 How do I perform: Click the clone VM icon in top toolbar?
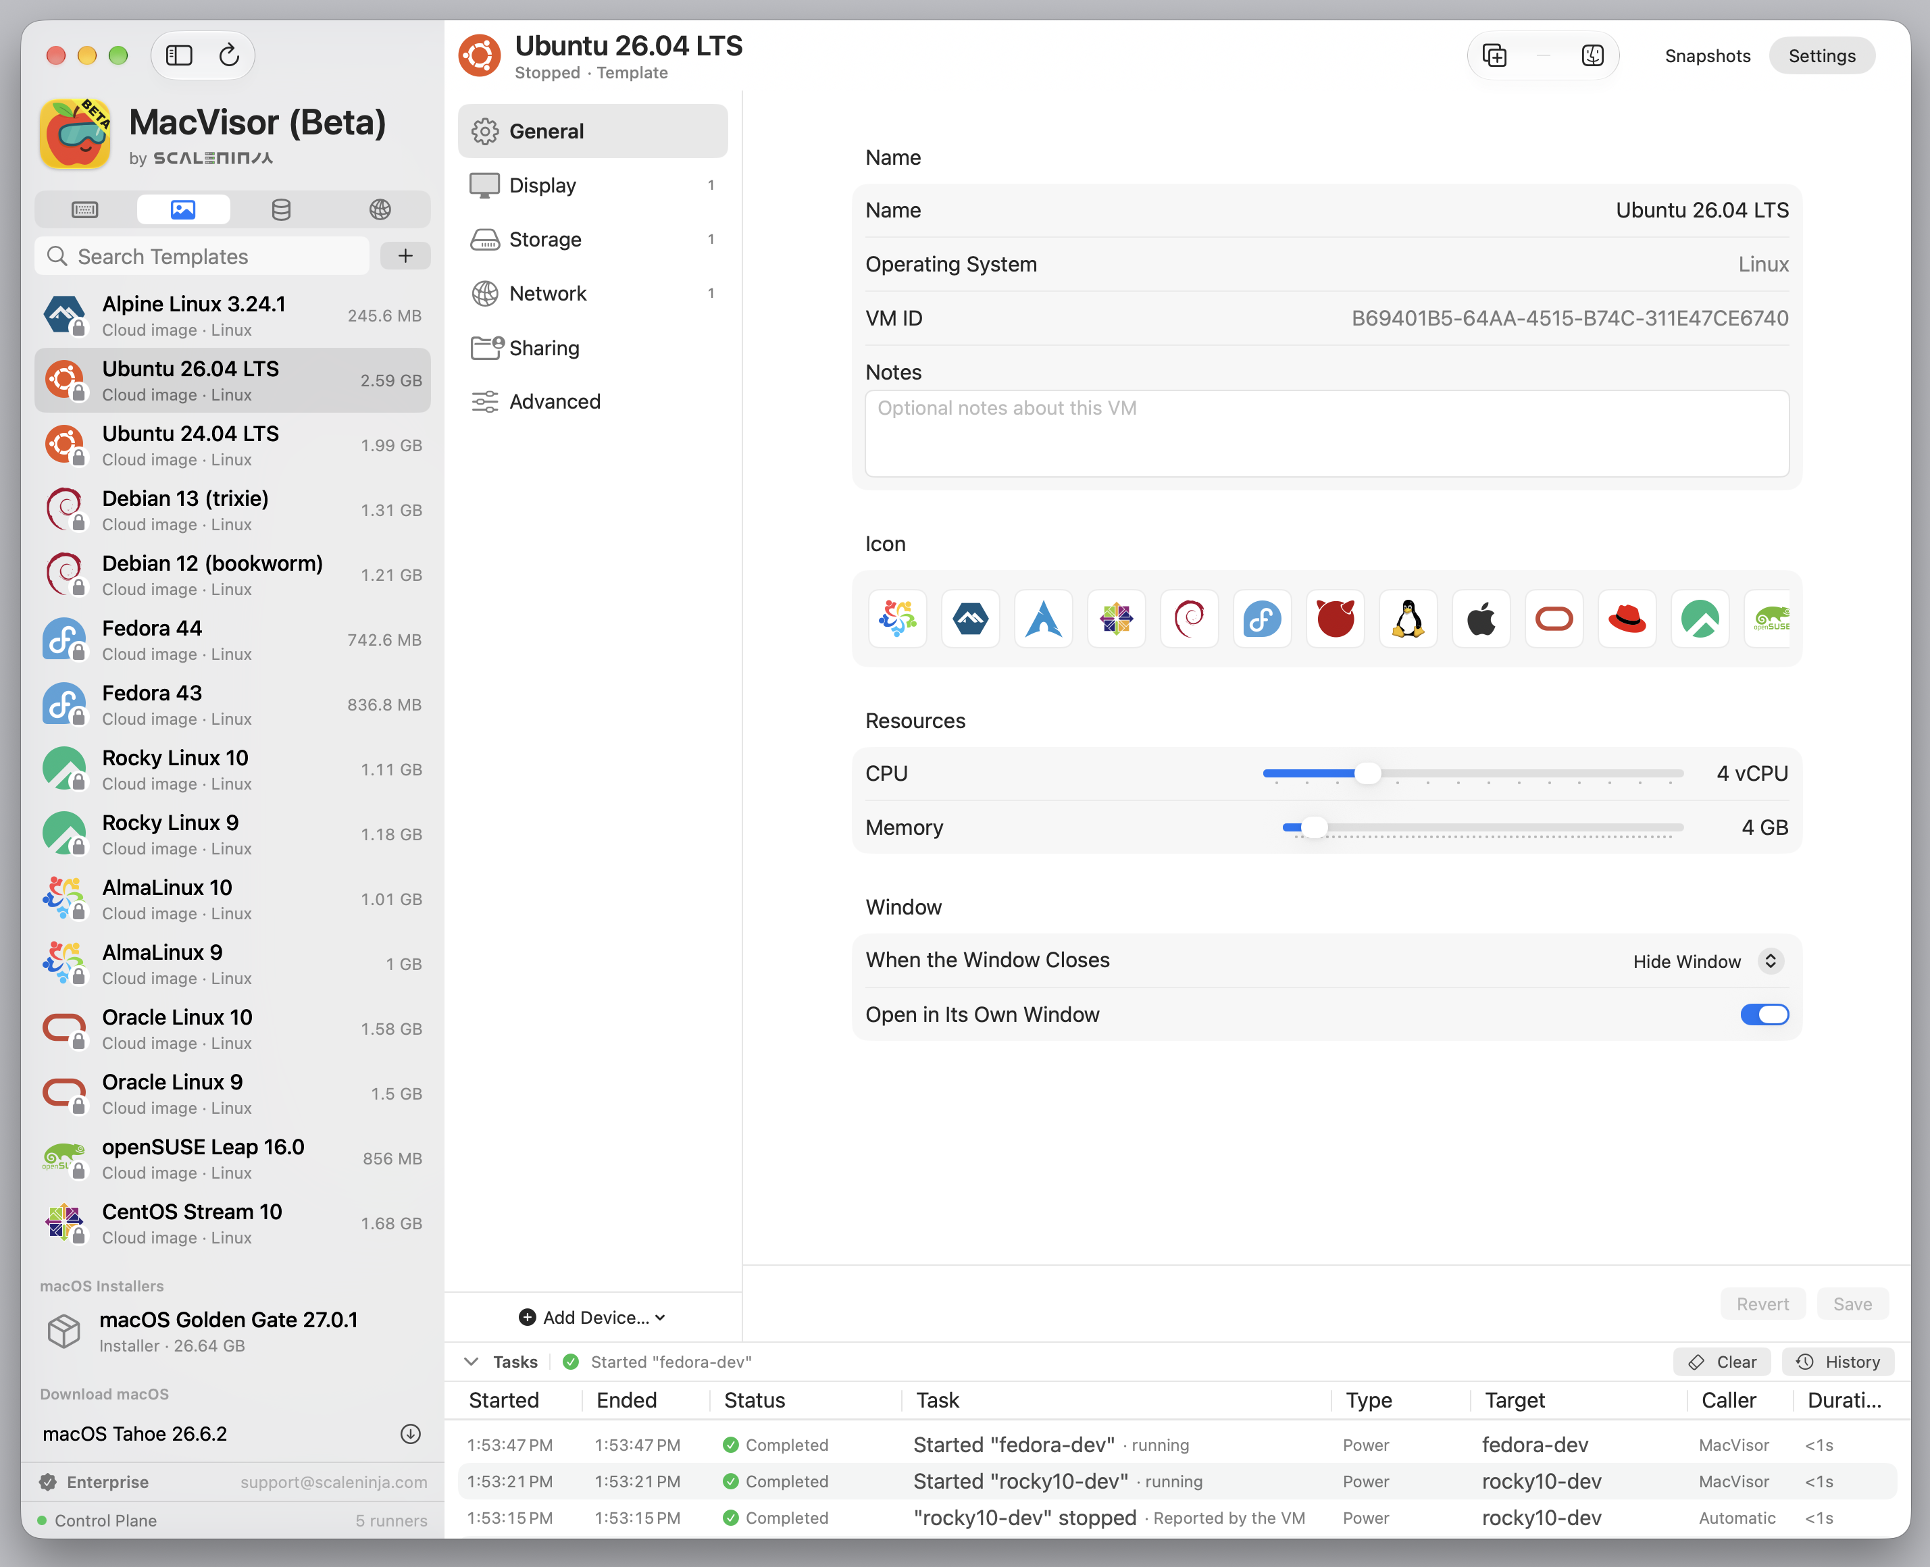tap(1495, 56)
